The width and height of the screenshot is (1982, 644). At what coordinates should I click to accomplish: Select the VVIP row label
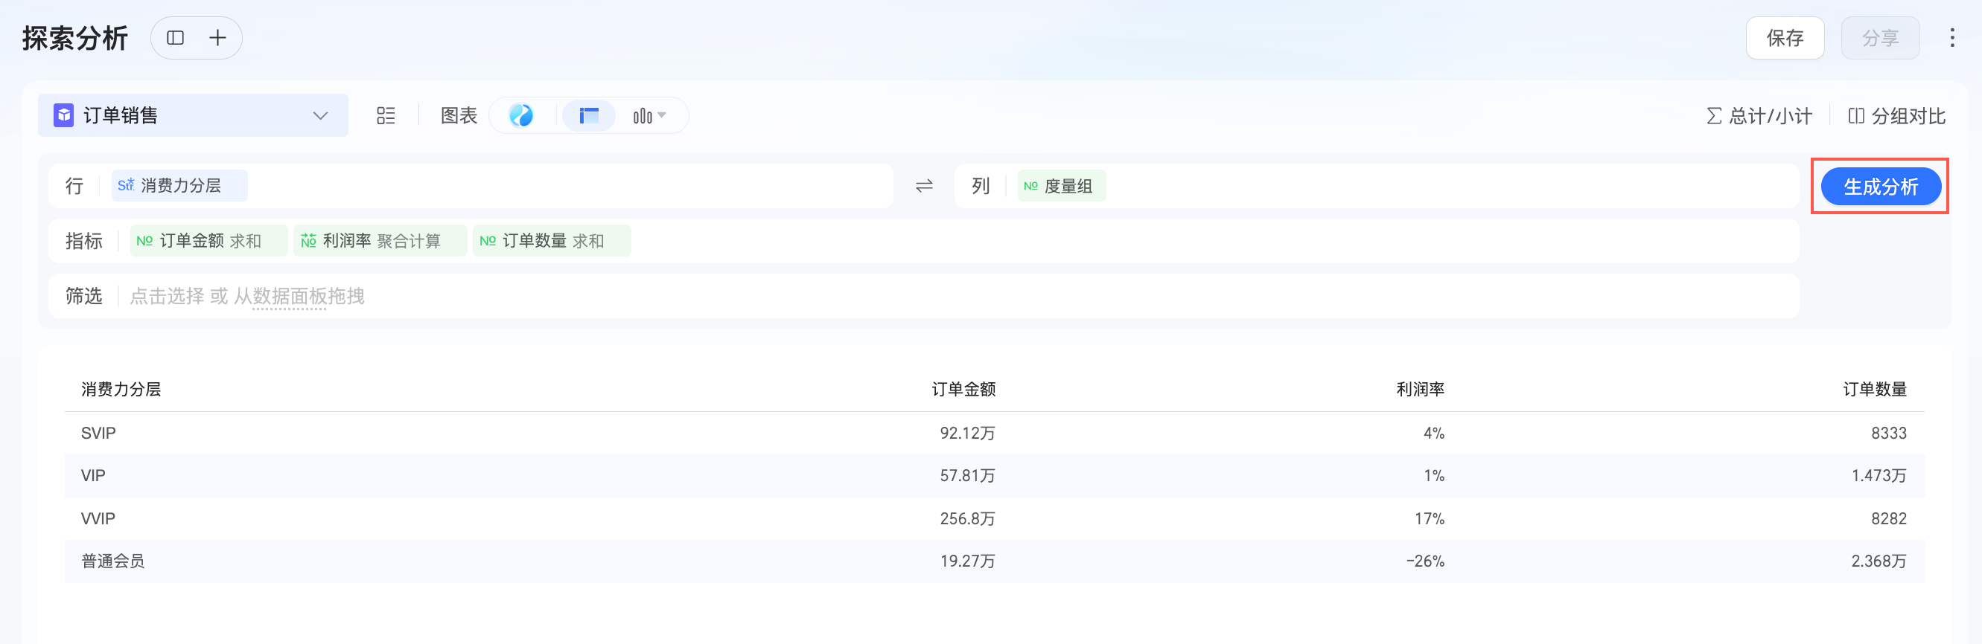[98, 518]
